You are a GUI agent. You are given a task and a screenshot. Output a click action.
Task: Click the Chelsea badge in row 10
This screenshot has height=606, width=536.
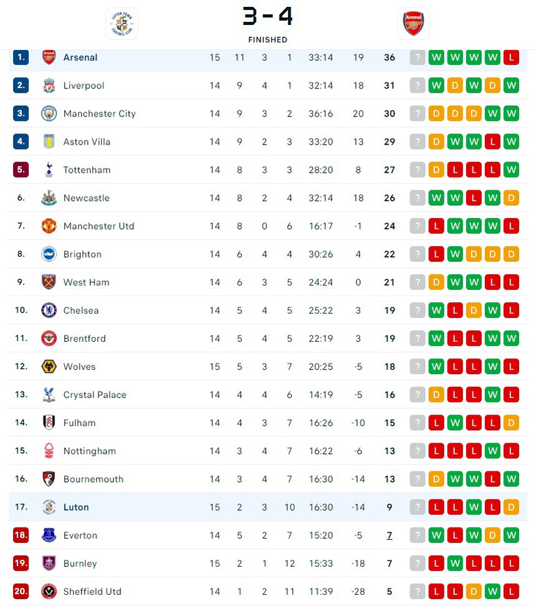tap(49, 310)
